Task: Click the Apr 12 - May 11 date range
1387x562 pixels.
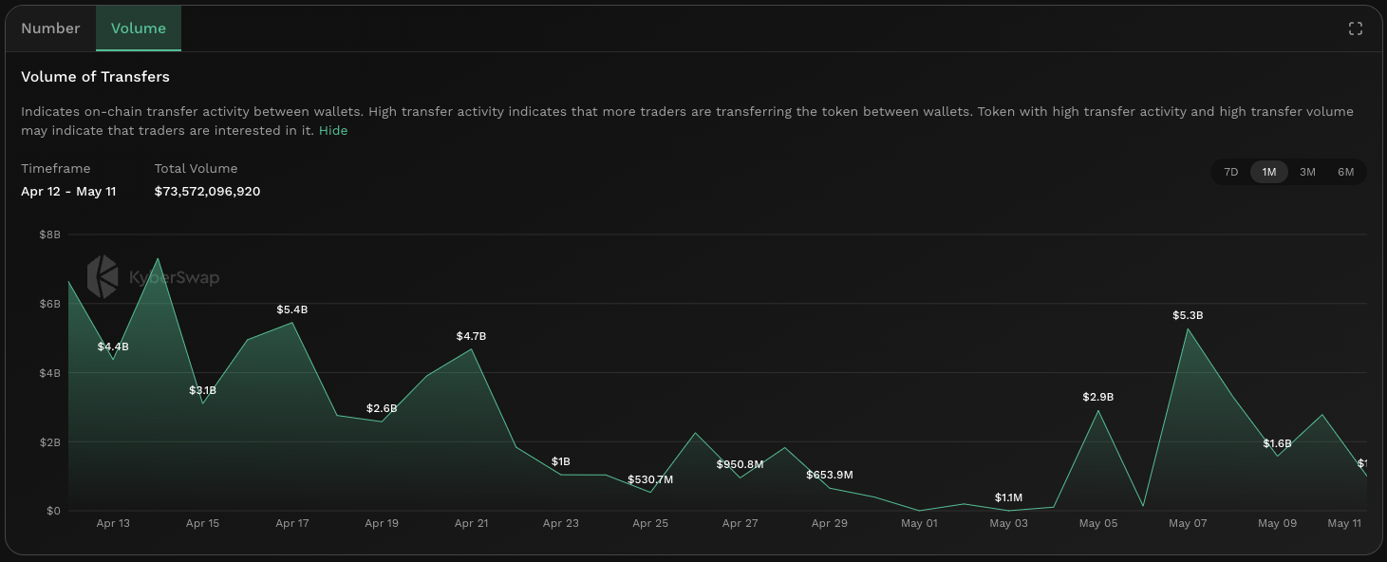Action: 68,192
